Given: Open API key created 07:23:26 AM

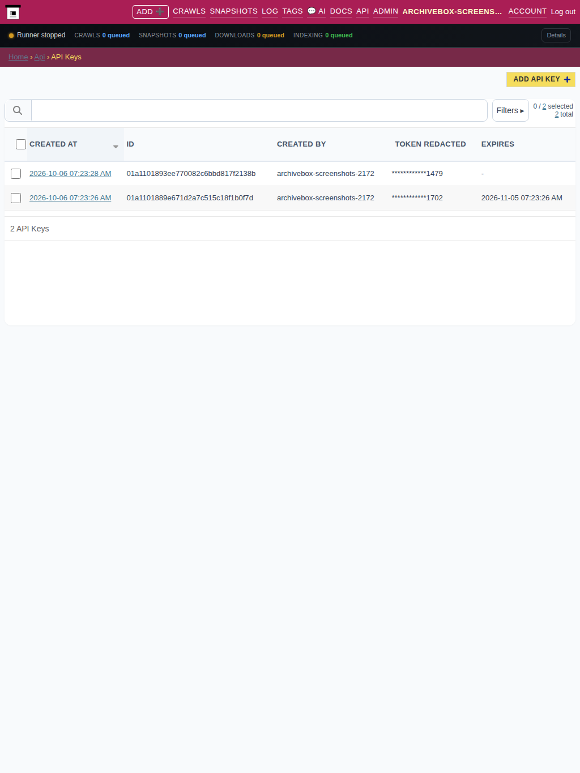Looking at the screenshot, I should [x=70, y=198].
